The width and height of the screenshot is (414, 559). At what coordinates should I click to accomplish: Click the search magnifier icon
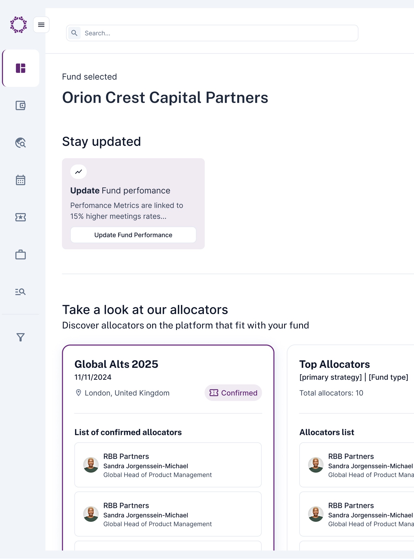click(x=74, y=33)
